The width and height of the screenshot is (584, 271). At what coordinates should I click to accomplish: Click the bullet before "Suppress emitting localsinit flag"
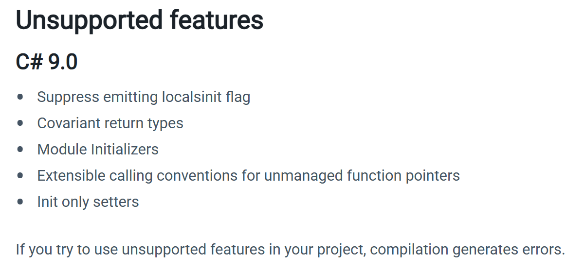click(20, 97)
